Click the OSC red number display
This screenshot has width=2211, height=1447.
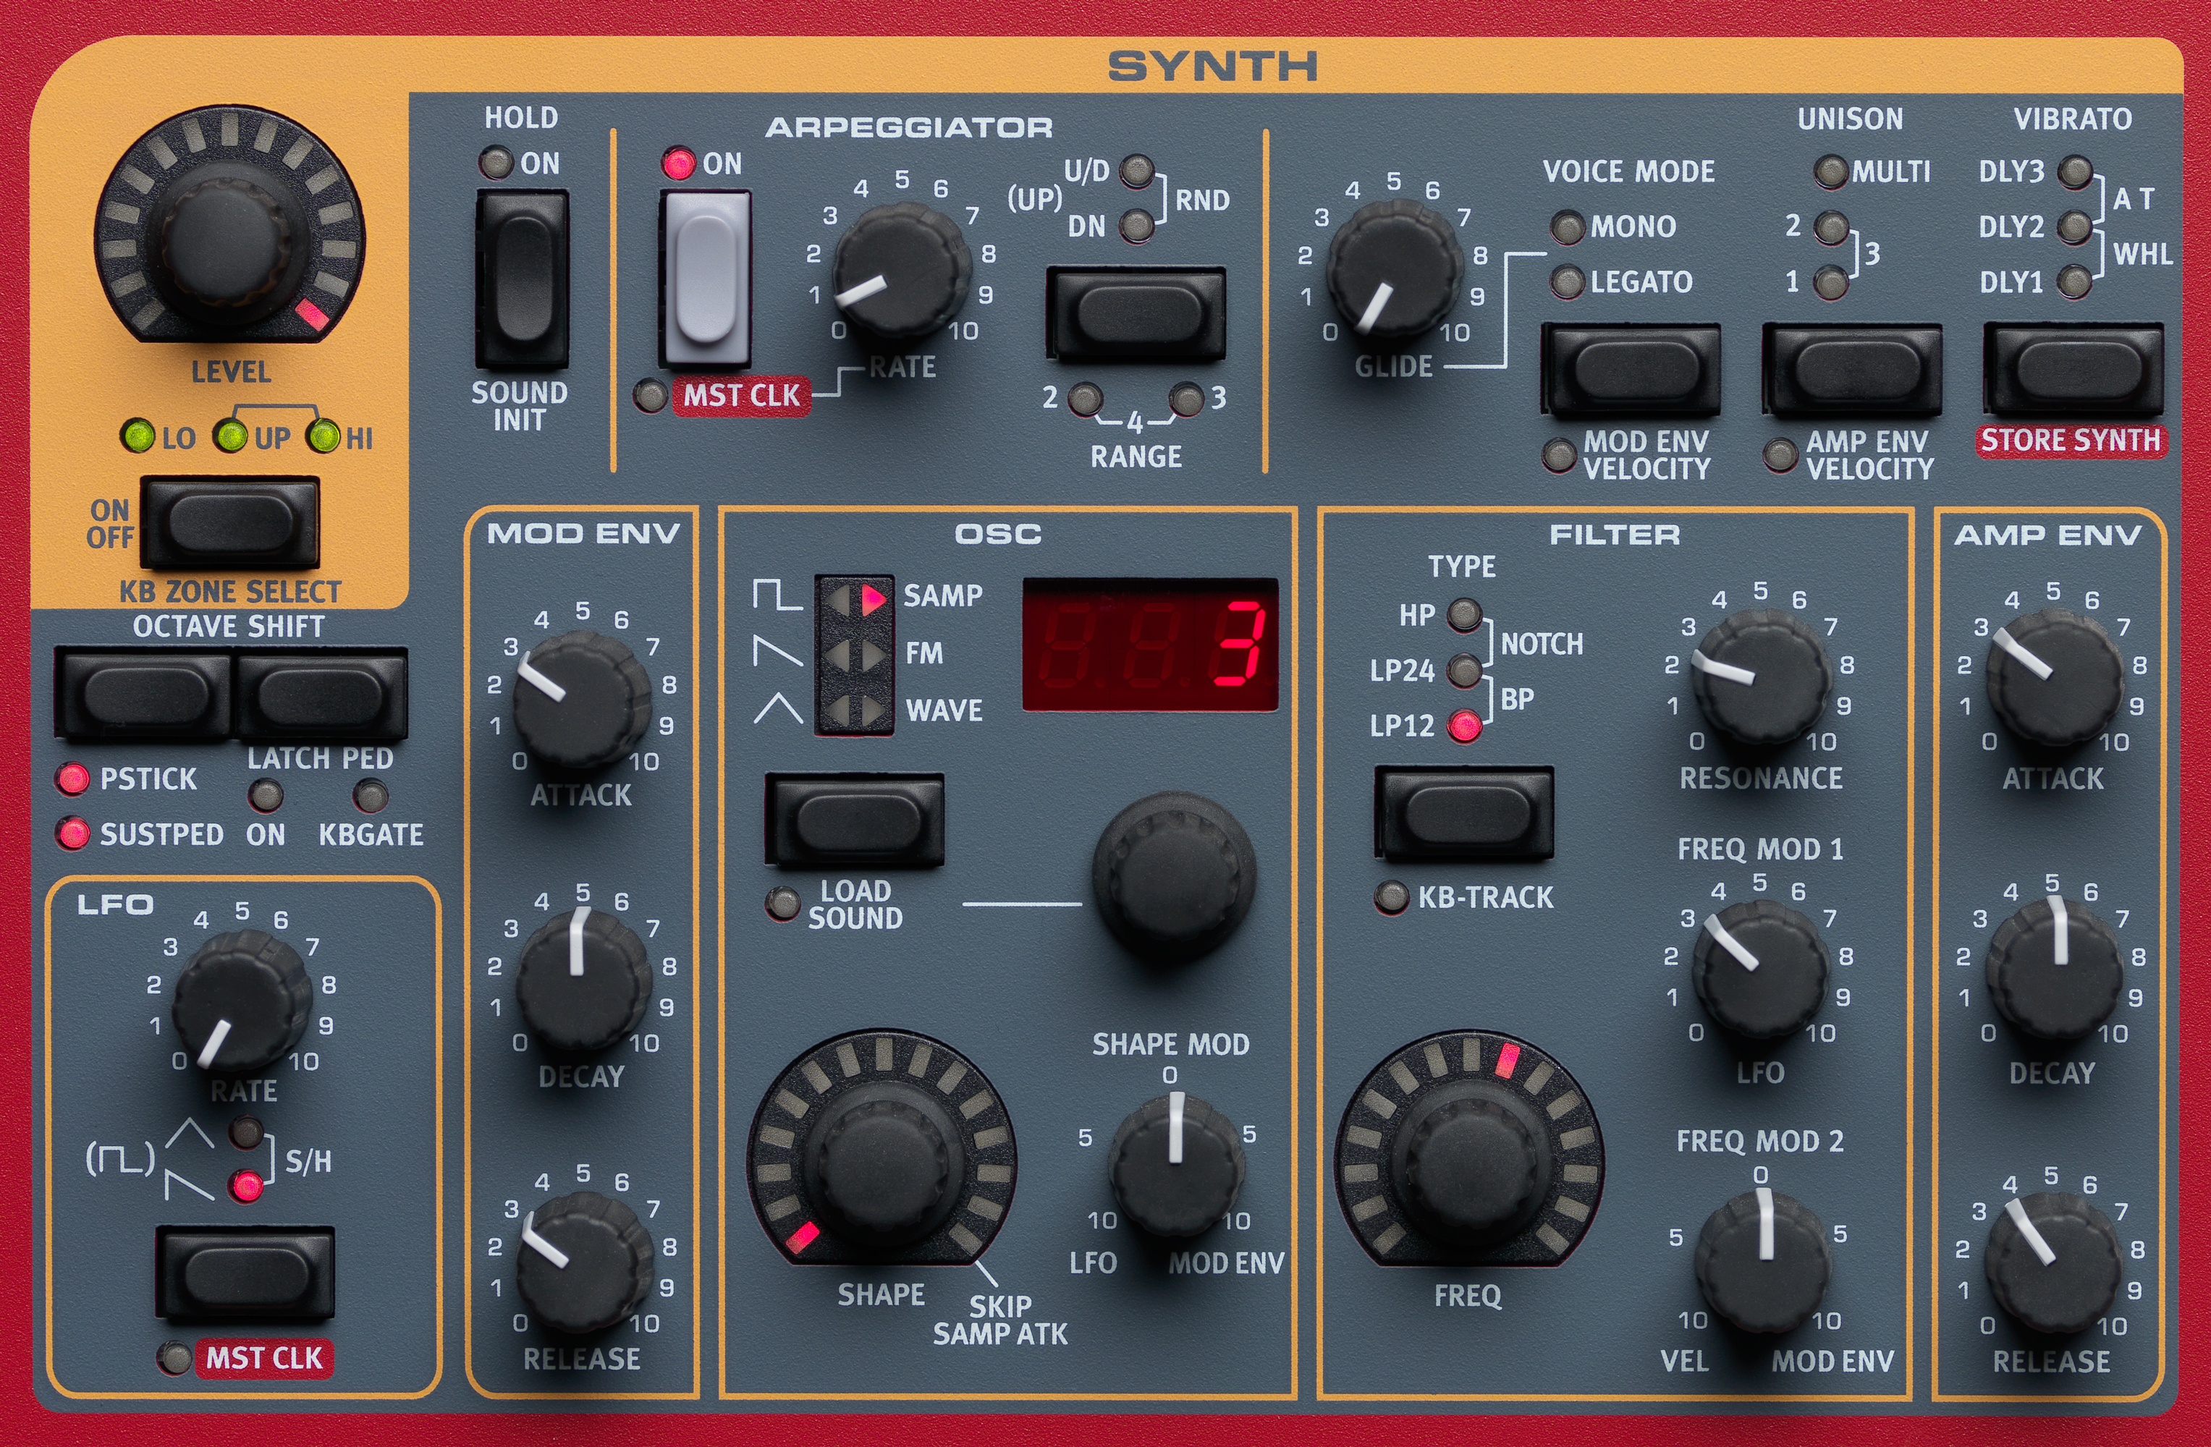(x=1150, y=645)
